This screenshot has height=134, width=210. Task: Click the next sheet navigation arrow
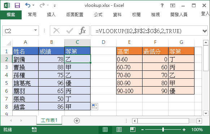(21, 121)
